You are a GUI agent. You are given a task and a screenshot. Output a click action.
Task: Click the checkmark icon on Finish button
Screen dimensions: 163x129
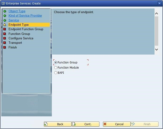coord(133,124)
